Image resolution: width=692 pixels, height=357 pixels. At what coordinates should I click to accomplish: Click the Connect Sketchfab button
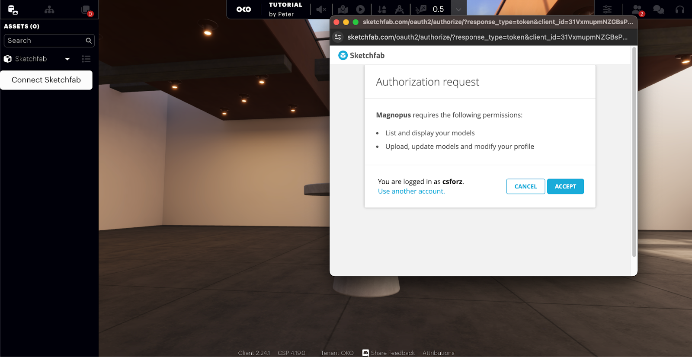[x=46, y=80]
